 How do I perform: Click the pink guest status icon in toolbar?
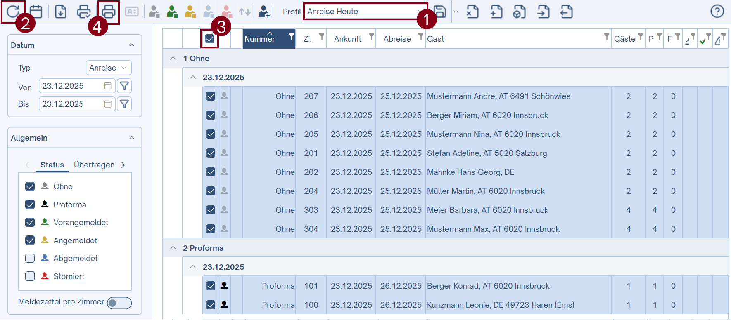[227, 12]
